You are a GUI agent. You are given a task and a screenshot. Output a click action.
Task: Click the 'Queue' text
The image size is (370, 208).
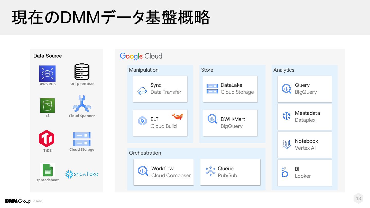(x=226, y=168)
